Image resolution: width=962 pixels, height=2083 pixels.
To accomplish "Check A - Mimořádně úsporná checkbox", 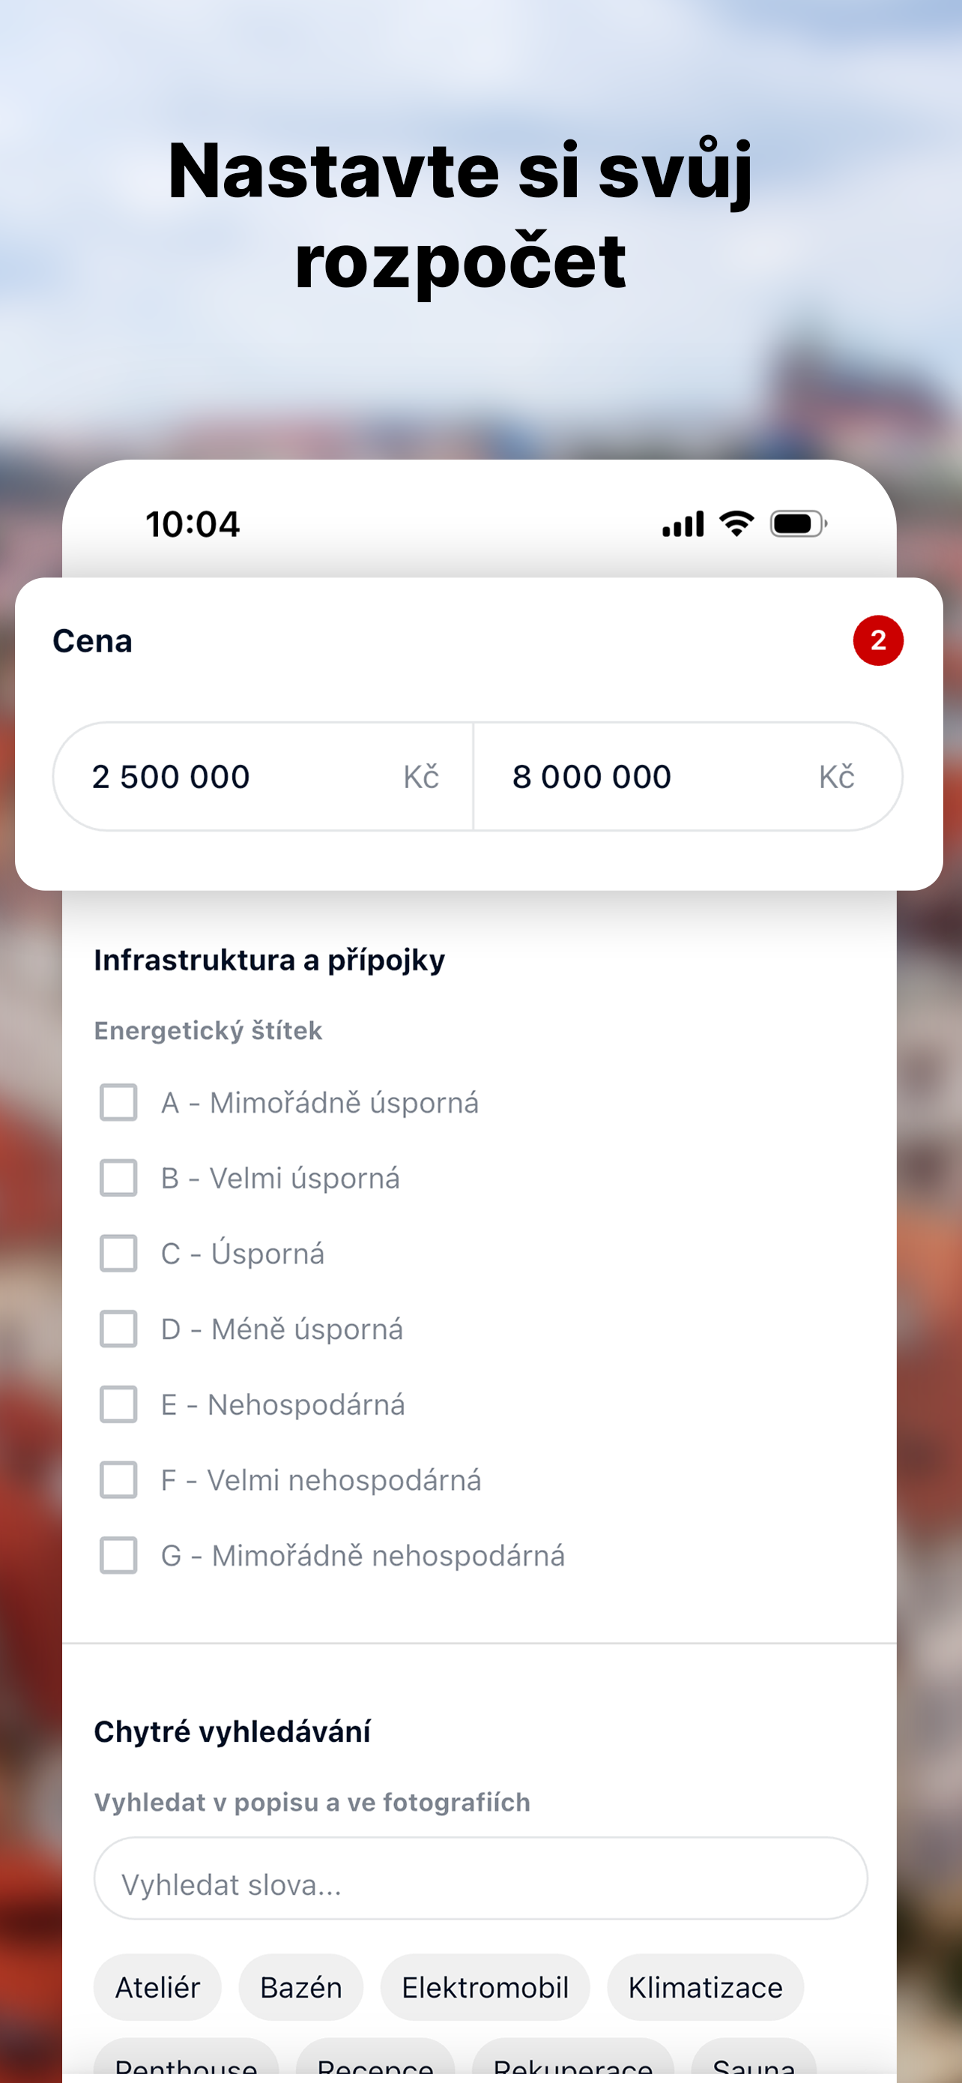I will 118,1102.
